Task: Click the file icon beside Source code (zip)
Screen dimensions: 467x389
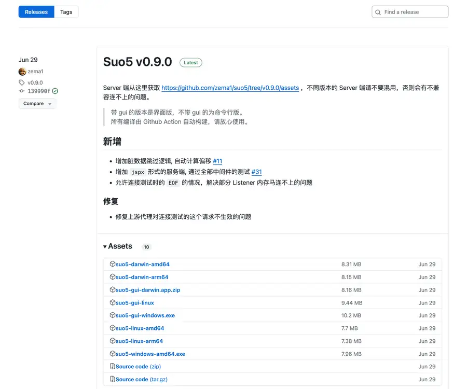Action: click(112, 367)
